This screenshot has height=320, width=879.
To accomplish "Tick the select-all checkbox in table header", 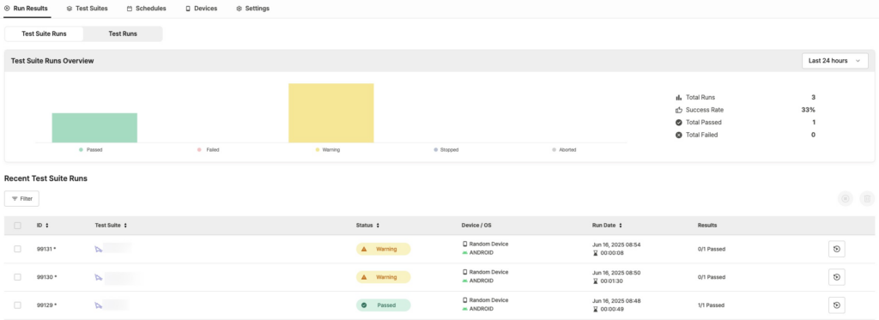I will (17, 226).
